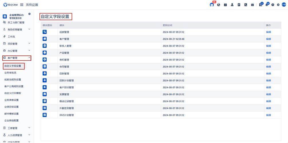Click the user avatar in top right
The height and width of the screenshot is (143, 288).
coord(284,5)
